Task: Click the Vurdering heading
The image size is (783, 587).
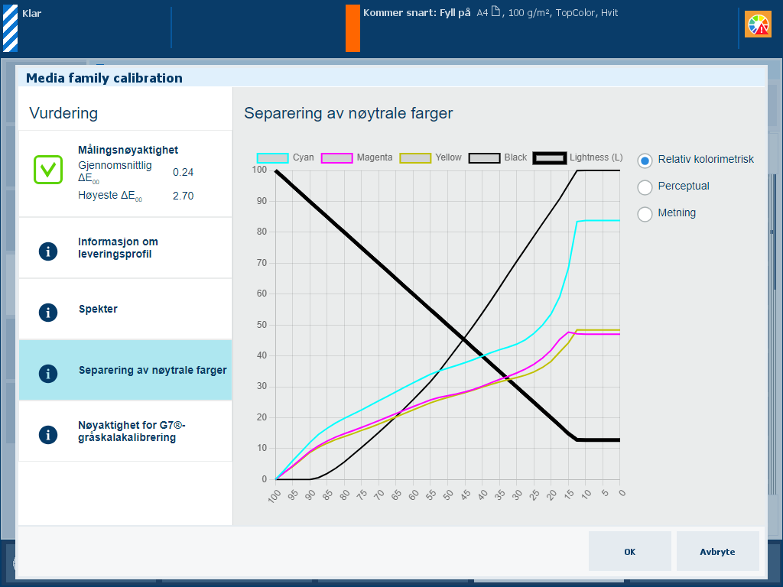Action: point(63,113)
